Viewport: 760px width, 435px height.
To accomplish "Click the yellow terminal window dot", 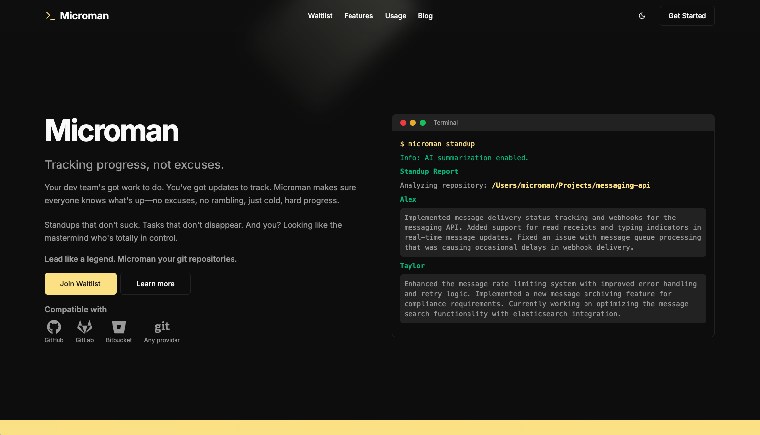I will [413, 123].
